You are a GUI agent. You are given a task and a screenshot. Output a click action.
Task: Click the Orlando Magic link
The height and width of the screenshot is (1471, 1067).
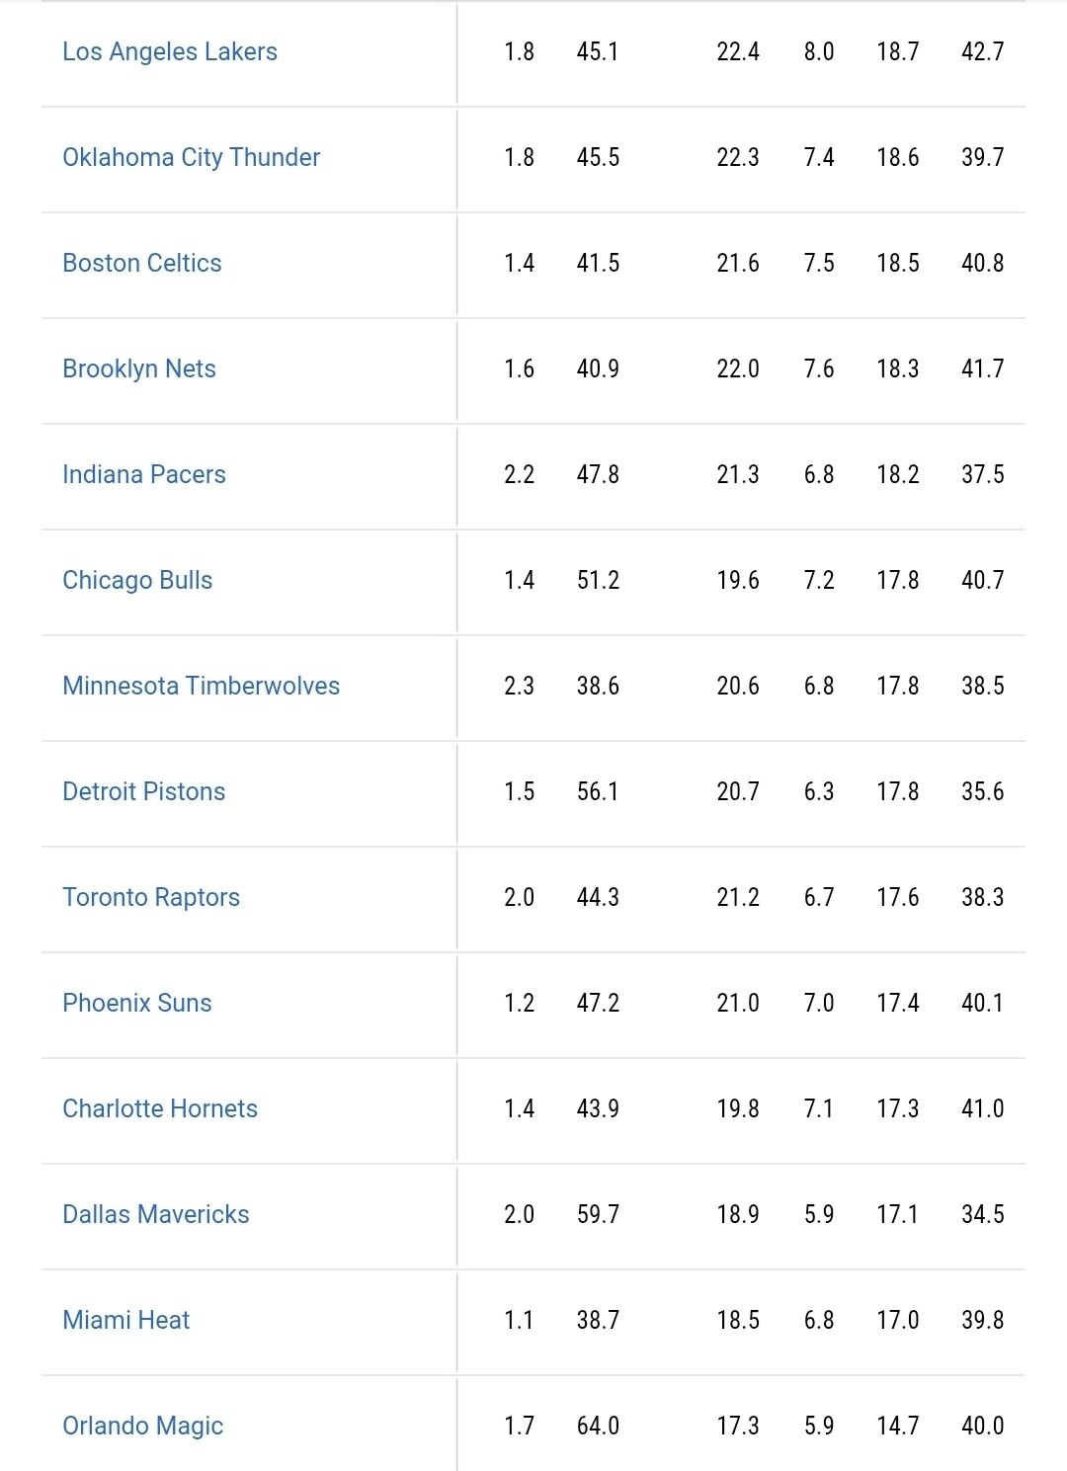pos(143,1426)
